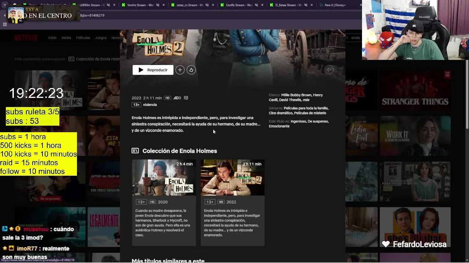Open cast member David Thewlis
The image size is (469, 263).
pos(290,100)
